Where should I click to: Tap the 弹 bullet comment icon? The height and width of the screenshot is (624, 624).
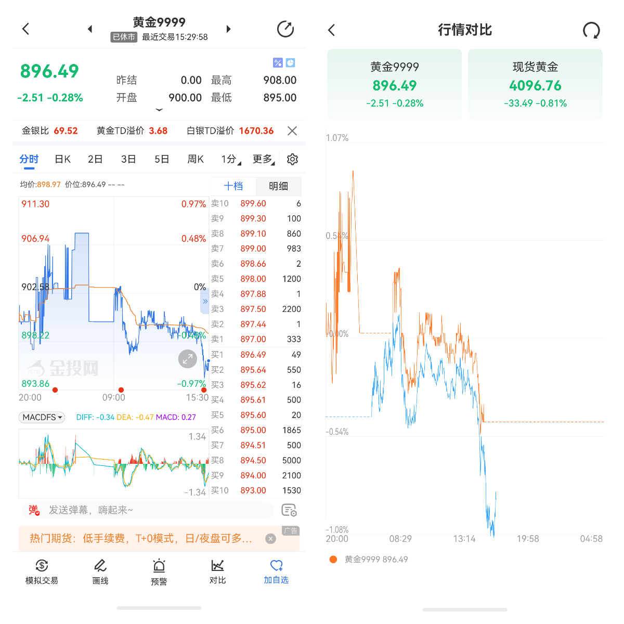(34, 510)
